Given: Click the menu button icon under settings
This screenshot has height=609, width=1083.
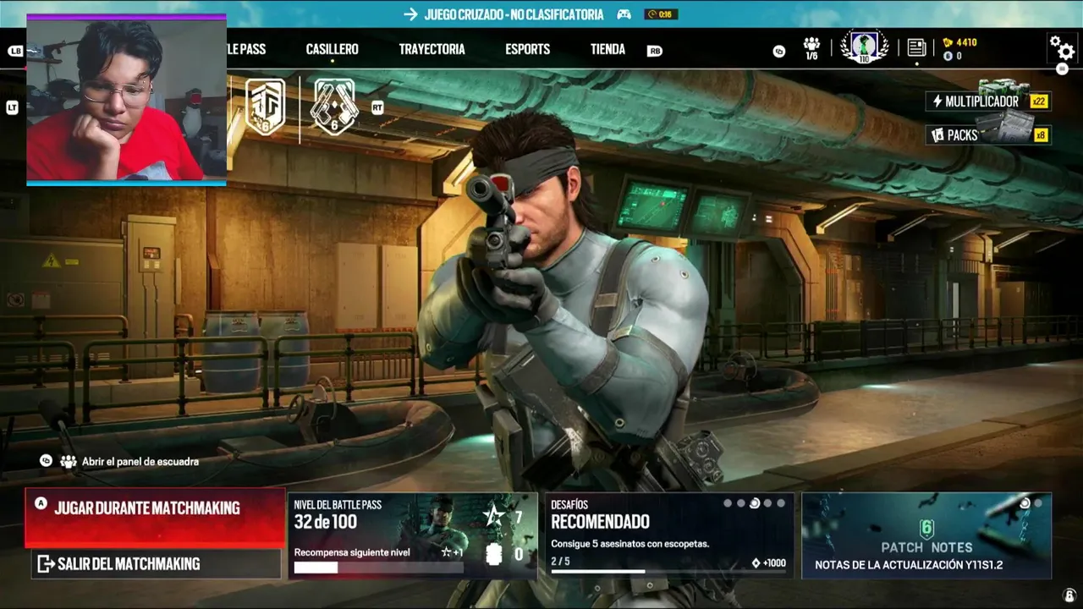Looking at the screenshot, I should (x=1064, y=69).
